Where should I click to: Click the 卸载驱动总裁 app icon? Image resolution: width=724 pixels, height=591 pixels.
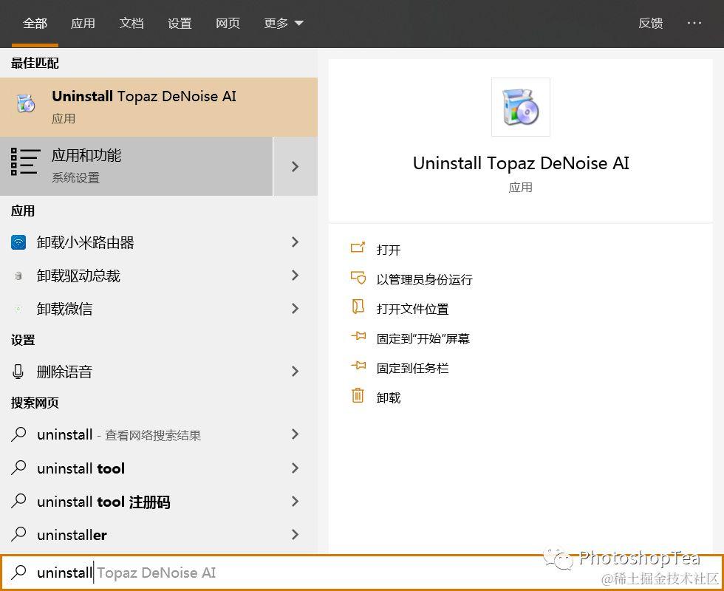tap(18, 276)
